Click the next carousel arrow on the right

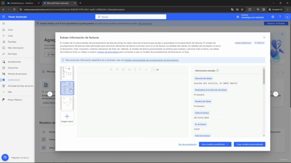click(x=276, y=94)
